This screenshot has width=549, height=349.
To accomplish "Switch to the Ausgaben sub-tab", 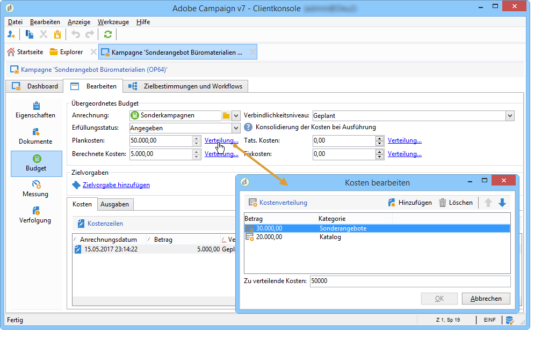I will [x=114, y=204].
